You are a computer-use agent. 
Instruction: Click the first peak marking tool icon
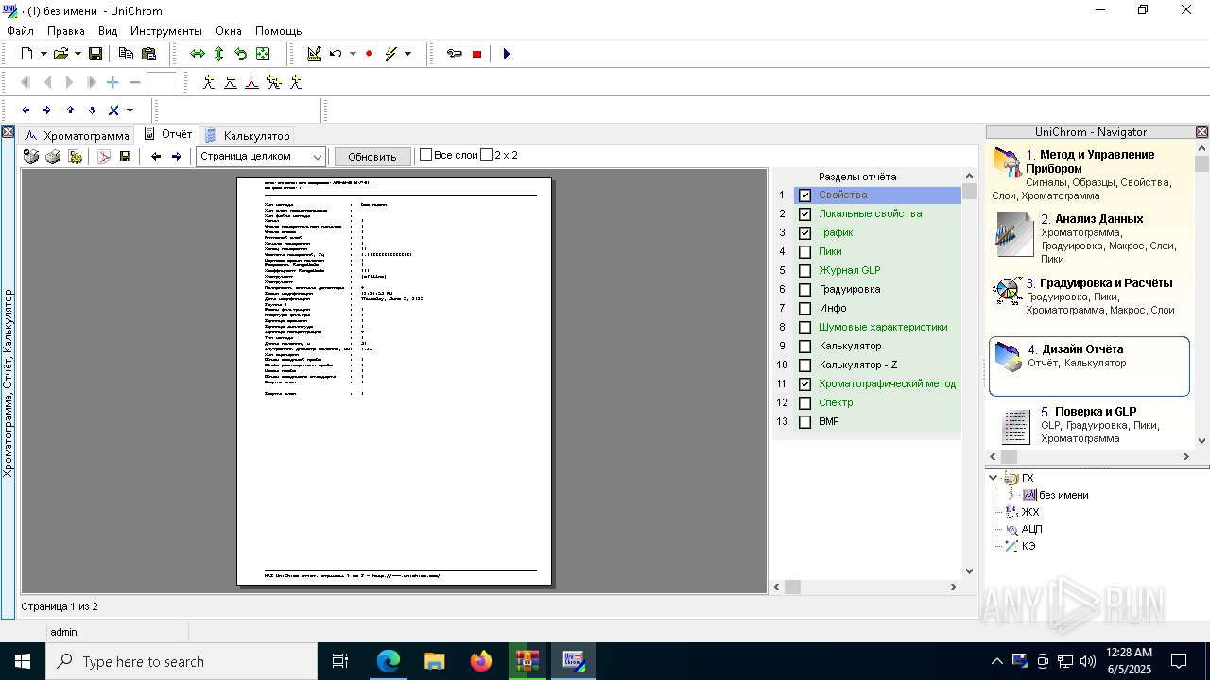[x=209, y=82]
